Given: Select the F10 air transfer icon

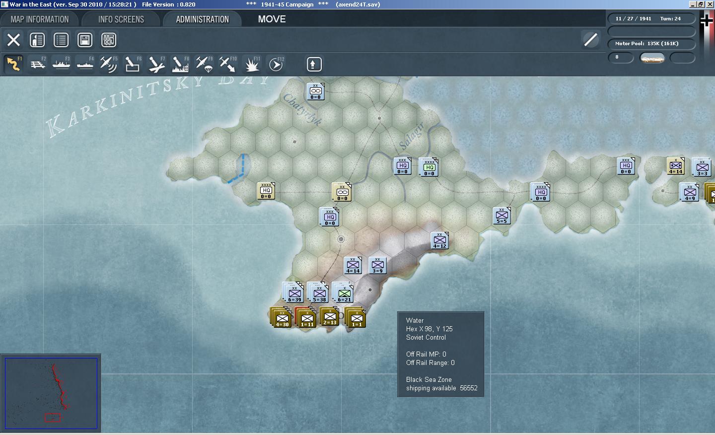Looking at the screenshot, I should tap(228, 64).
